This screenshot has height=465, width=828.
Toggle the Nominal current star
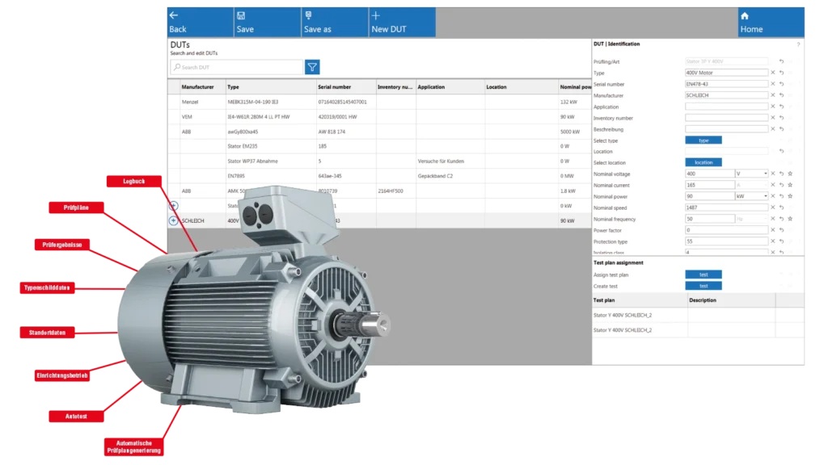790,185
